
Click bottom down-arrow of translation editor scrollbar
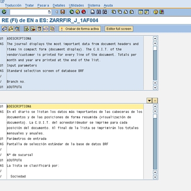pyautogui.click(x=155, y=177)
